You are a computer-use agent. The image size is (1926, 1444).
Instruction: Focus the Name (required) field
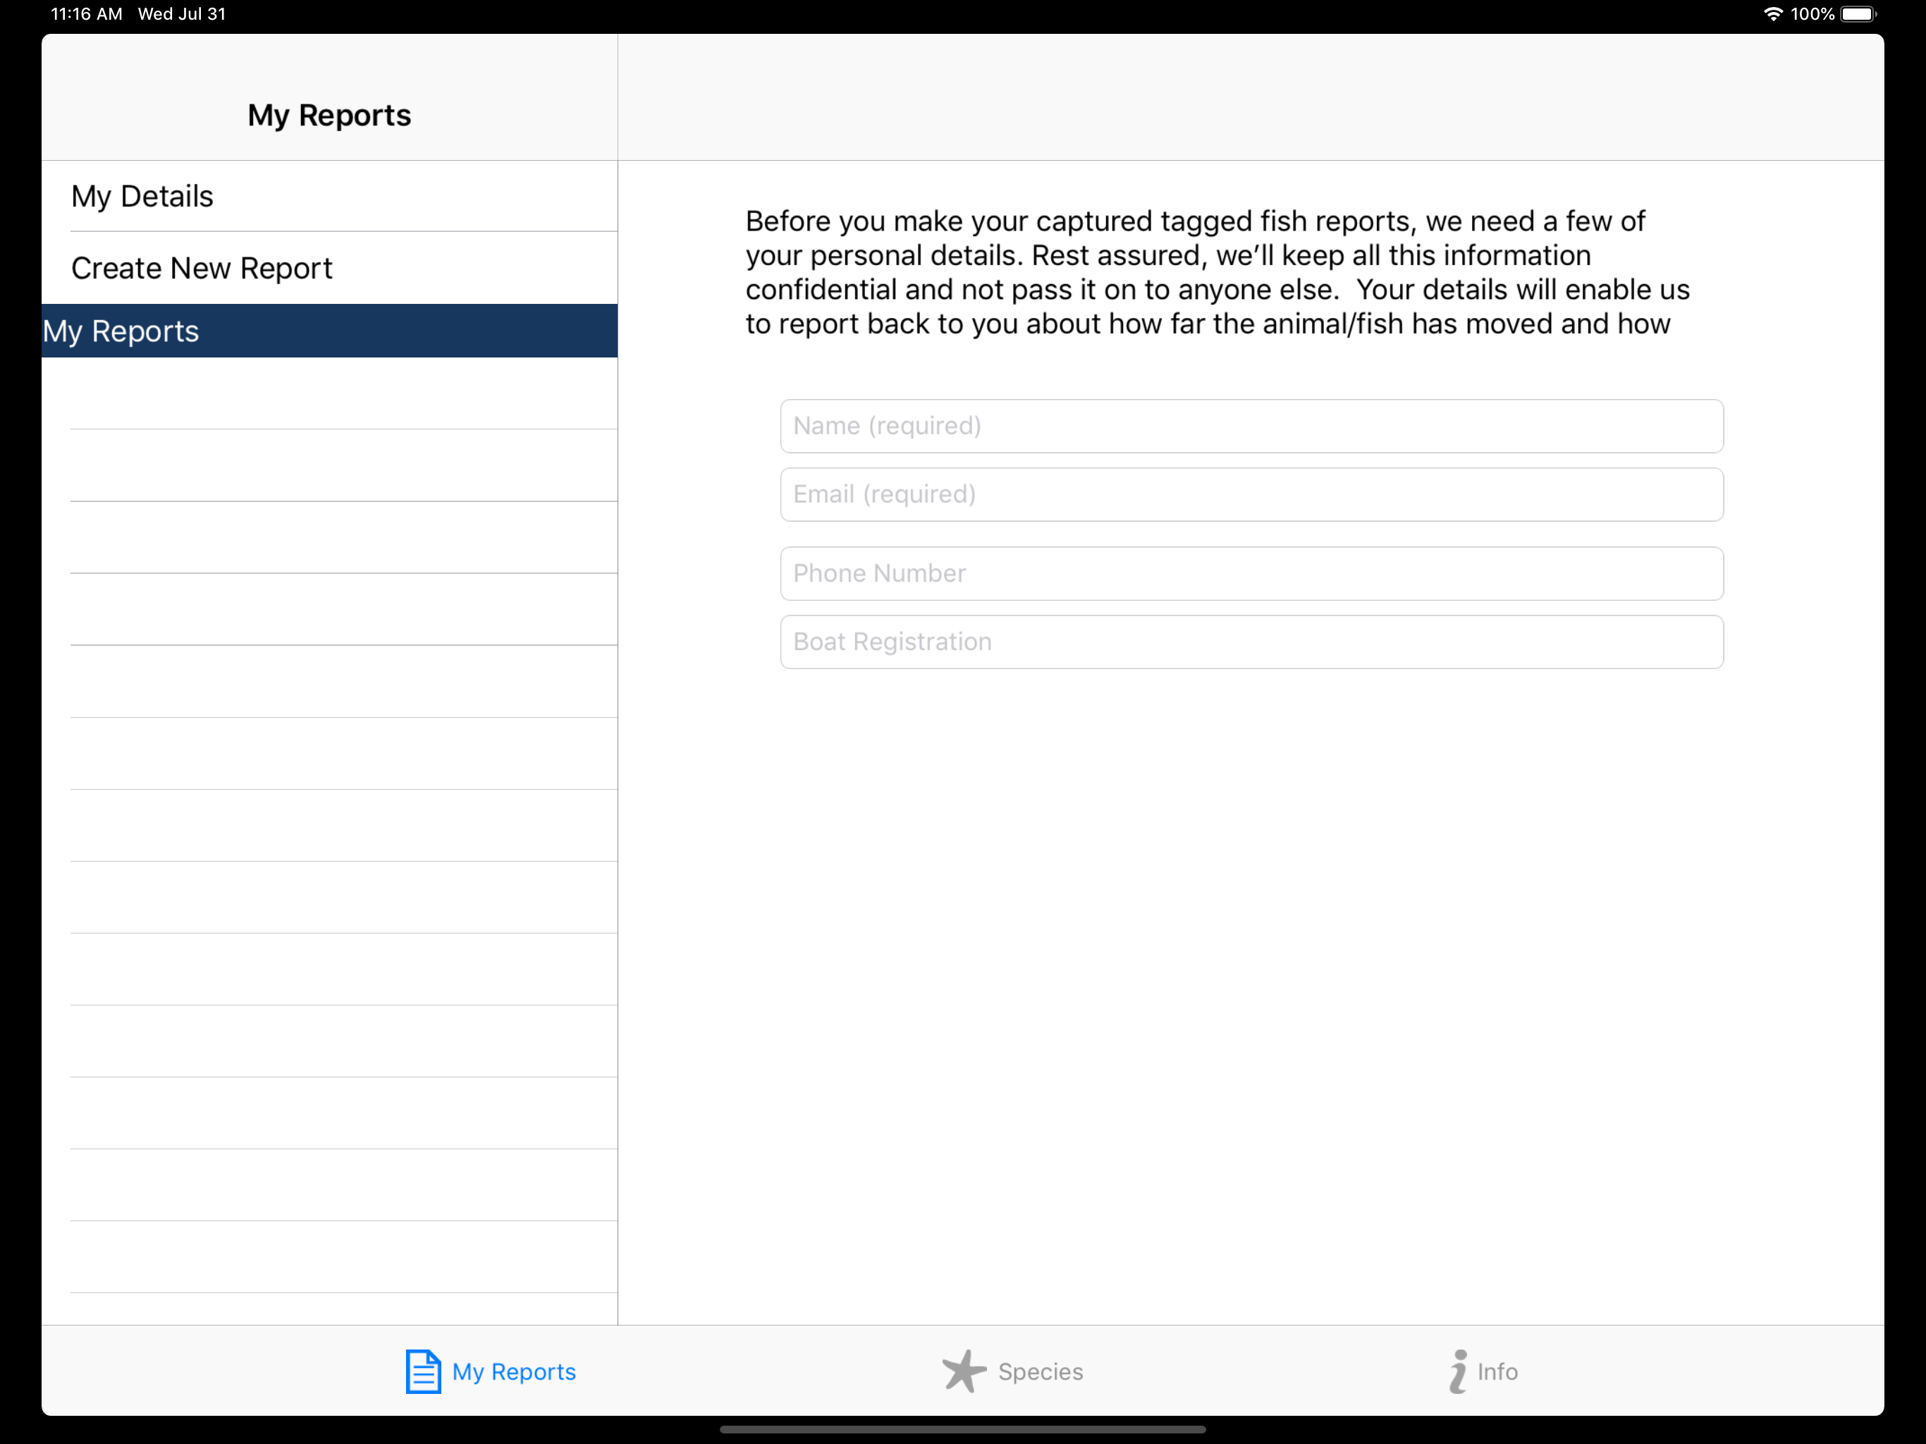(x=1251, y=426)
